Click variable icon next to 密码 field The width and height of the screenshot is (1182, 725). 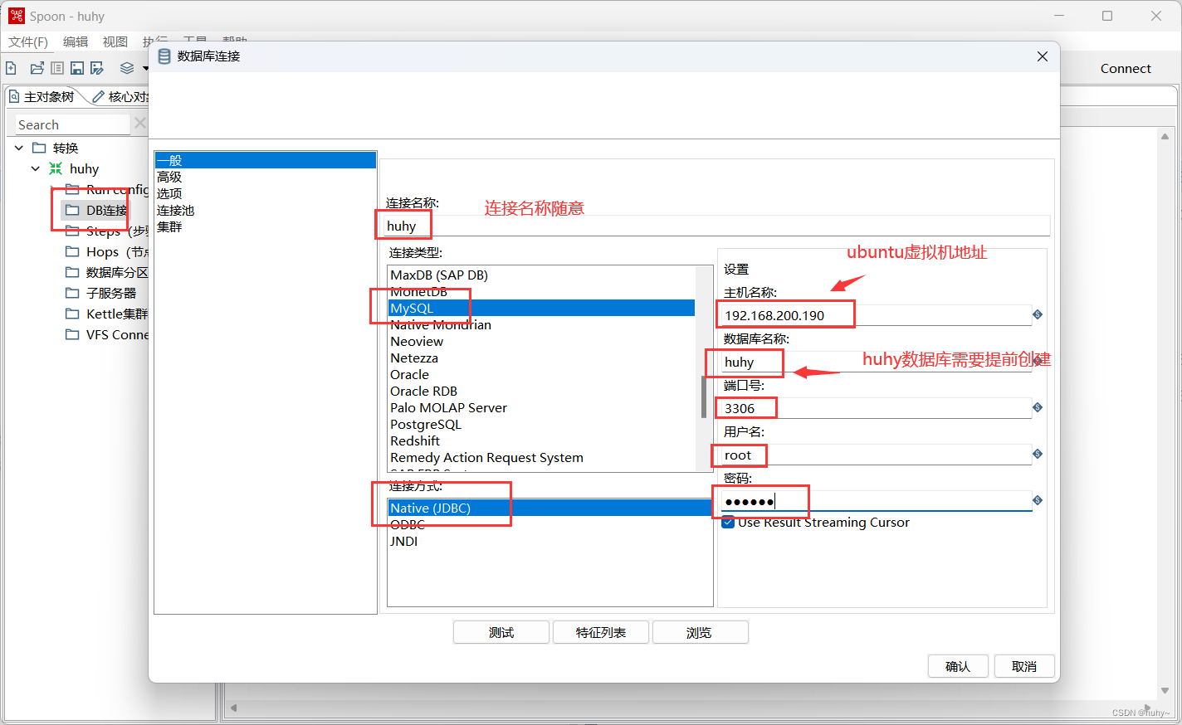click(1038, 500)
